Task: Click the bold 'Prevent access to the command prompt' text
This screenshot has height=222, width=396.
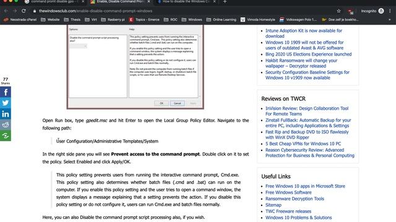Action: pos(155,154)
